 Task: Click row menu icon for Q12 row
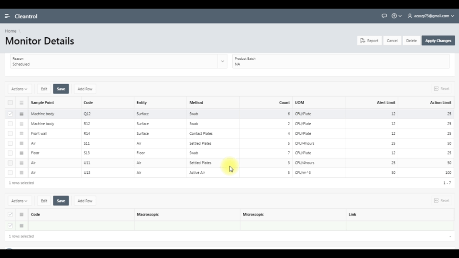[x=22, y=114]
